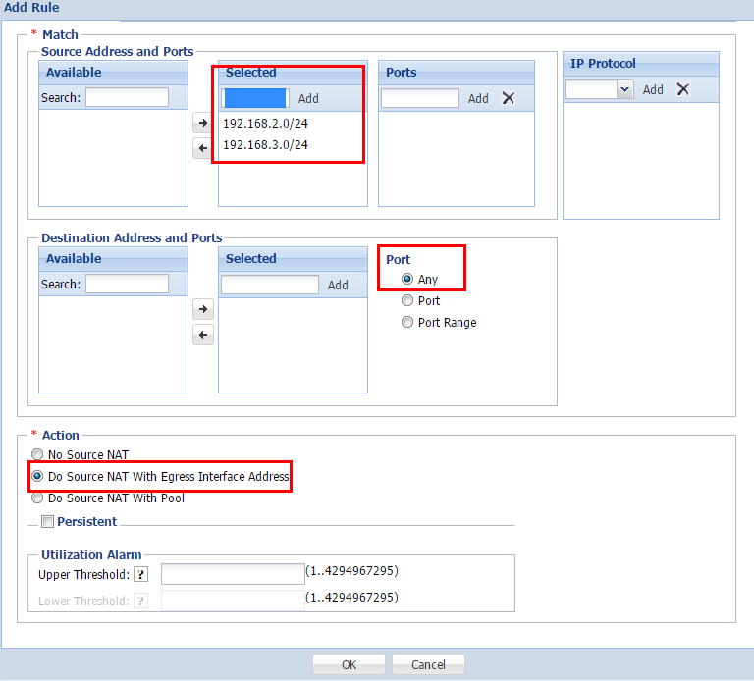Select 192.168.3.0/24 in Selected list
The height and width of the screenshot is (681, 754).
(265, 144)
